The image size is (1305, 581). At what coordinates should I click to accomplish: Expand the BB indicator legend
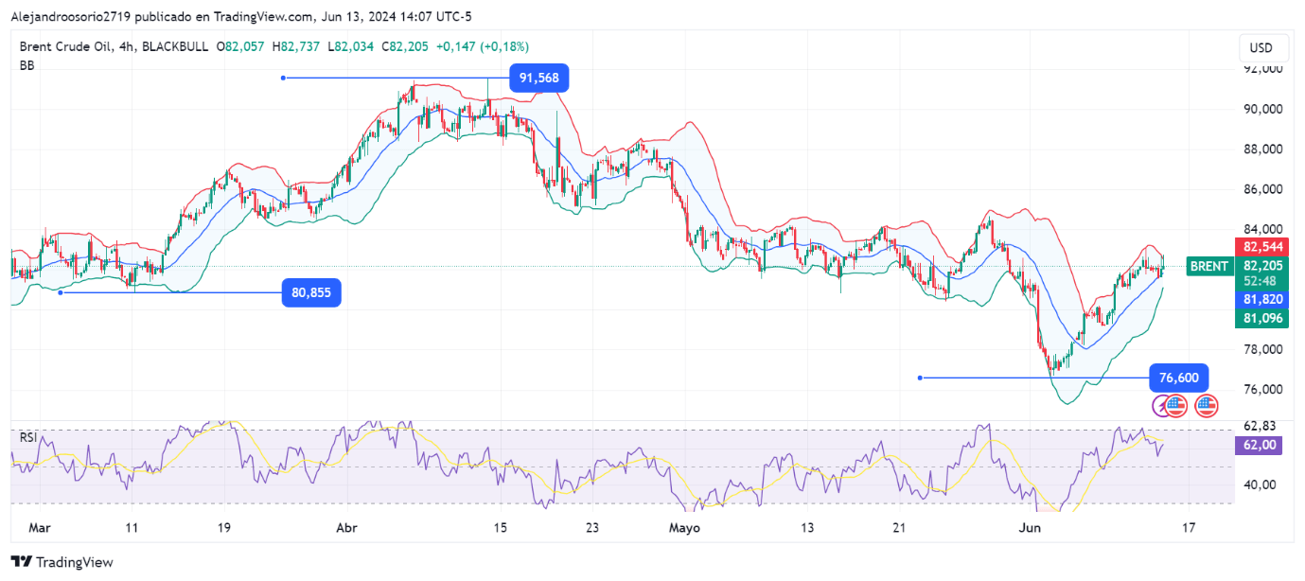click(26, 65)
